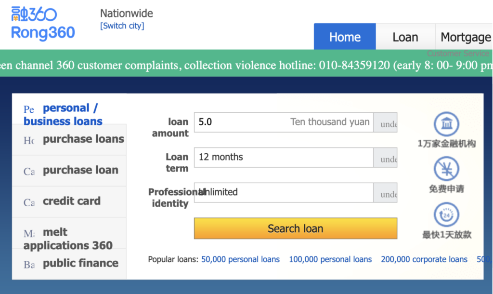Click the Switch city link
493x294 pixels.
122,26
